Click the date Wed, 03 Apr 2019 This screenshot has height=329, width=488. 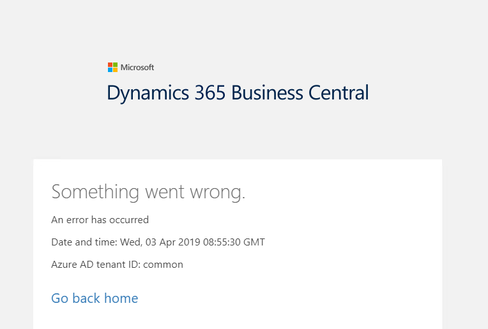(160, 242)
